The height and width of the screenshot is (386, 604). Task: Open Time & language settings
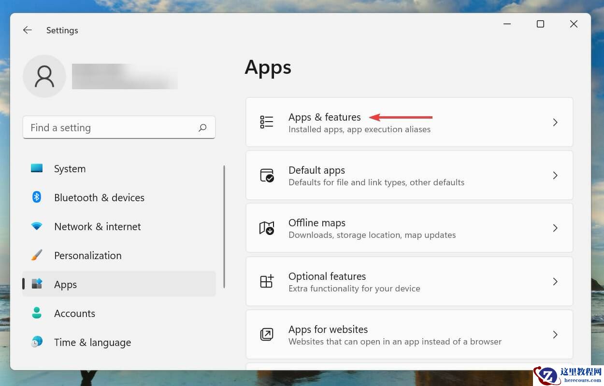pos(119,342)
